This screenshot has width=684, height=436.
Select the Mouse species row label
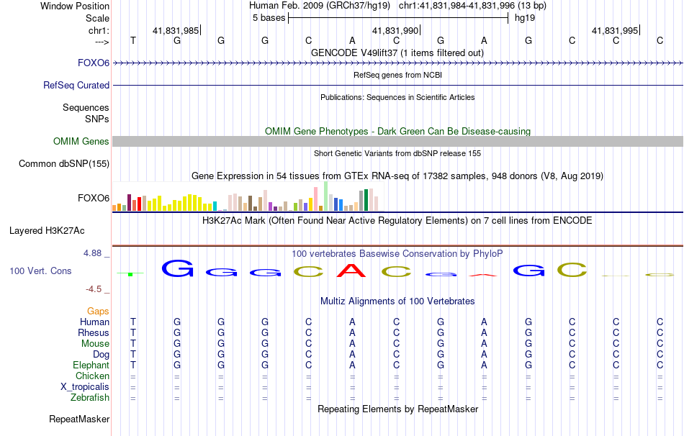(x=95, y=344)
